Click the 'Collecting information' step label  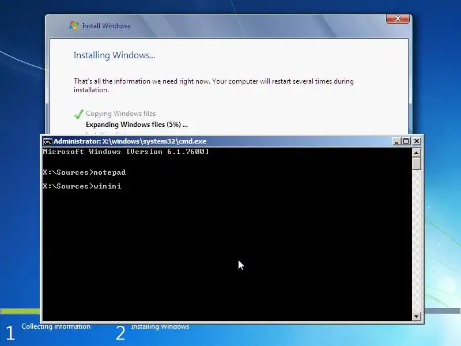tap(56, 326)
